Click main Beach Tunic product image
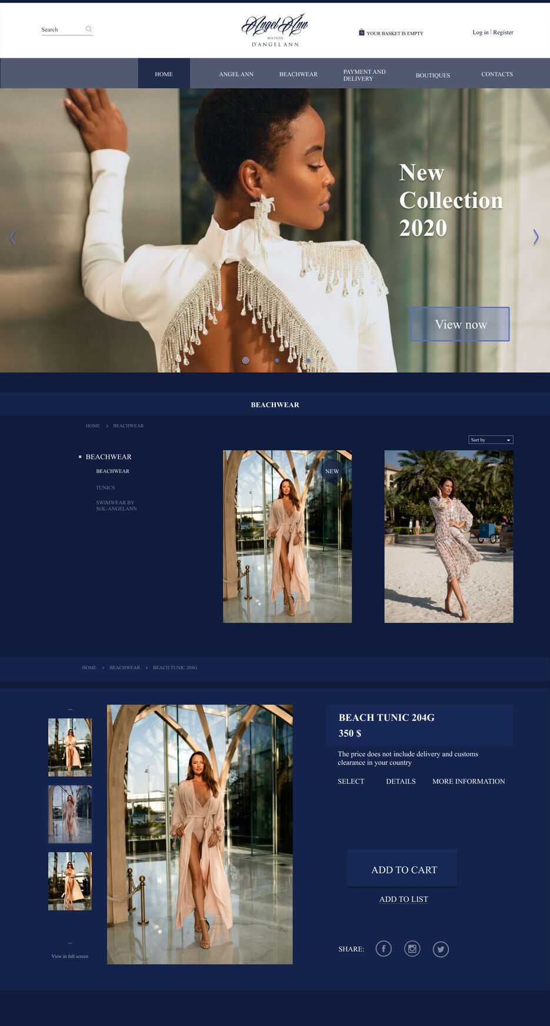The height and width of the screenshot is (1026, 550). tap(200, 834)
